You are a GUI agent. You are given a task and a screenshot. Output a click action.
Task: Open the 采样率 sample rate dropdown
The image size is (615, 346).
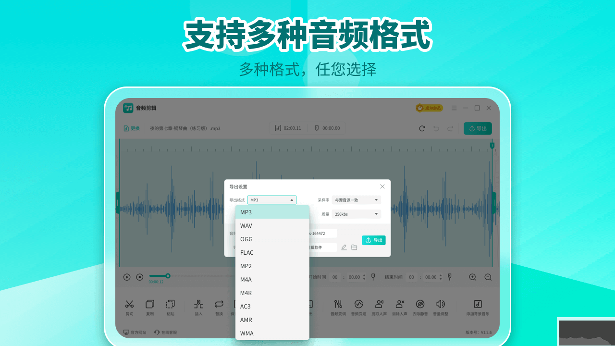click(356, 200)
